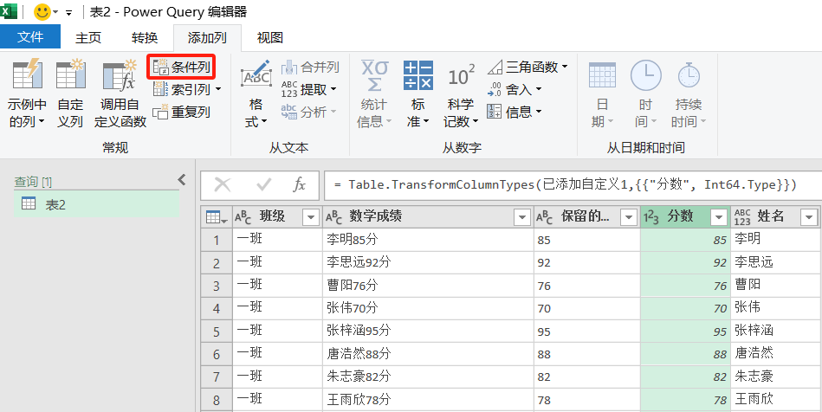The width and height of the screenshot is (822, 412).
Task: Click the Extract (提取) icon
Action: click(289, 90)
